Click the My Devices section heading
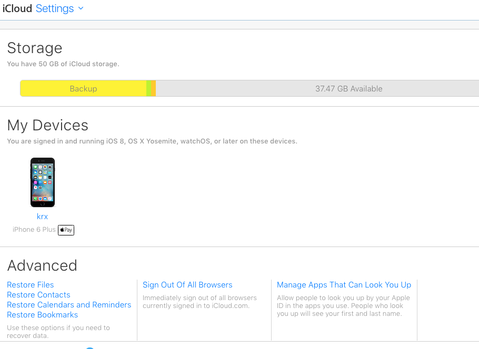Viewport: 479px width, 349px height. tap(48, 126)
